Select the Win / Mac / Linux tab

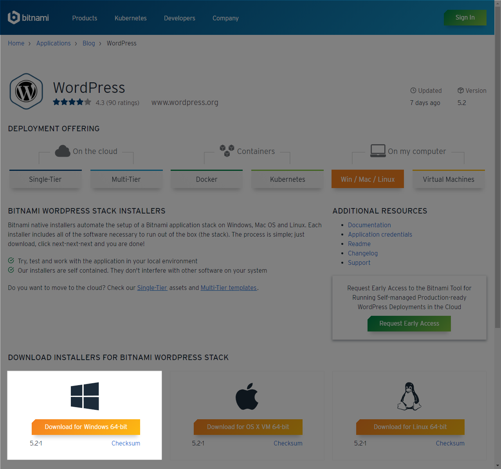click(368, 179)
